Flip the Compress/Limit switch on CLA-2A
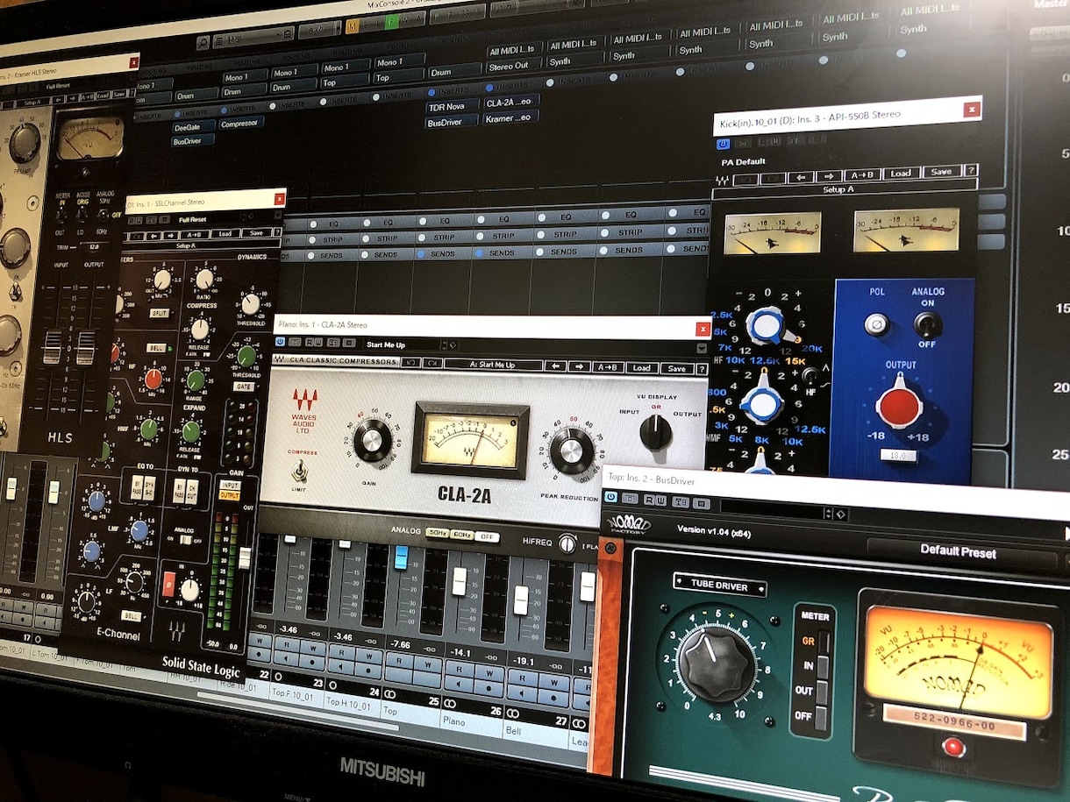 (300, 472)
